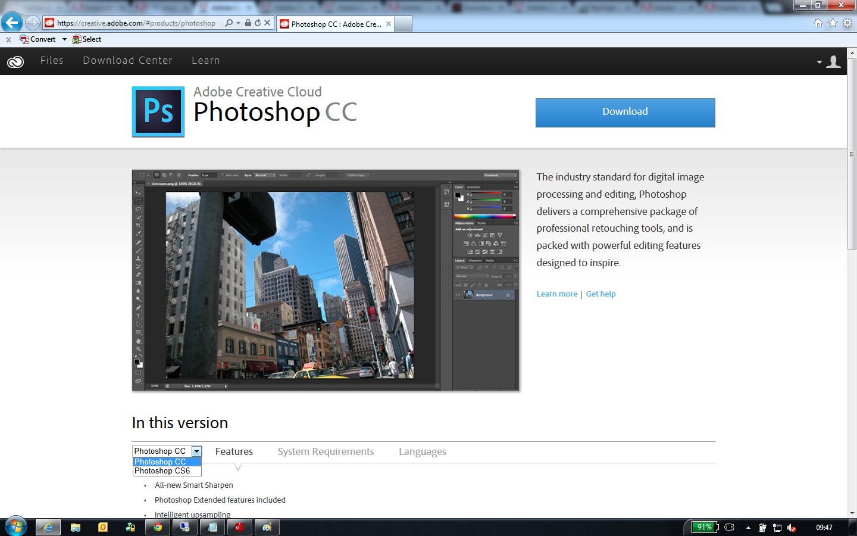Open the Paint palette taskbar icon
Image resolution: width=857 pixels, height=536 pixels.
coord(267,527)
